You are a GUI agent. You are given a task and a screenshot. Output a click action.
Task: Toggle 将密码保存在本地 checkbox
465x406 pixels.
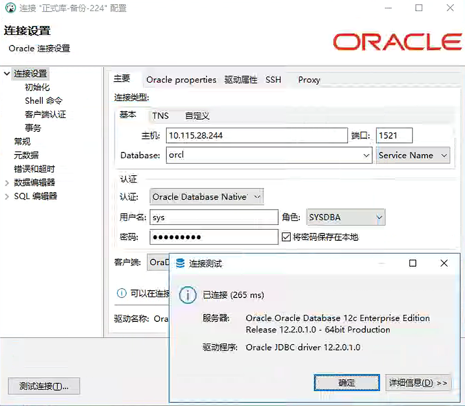(286, 237)
